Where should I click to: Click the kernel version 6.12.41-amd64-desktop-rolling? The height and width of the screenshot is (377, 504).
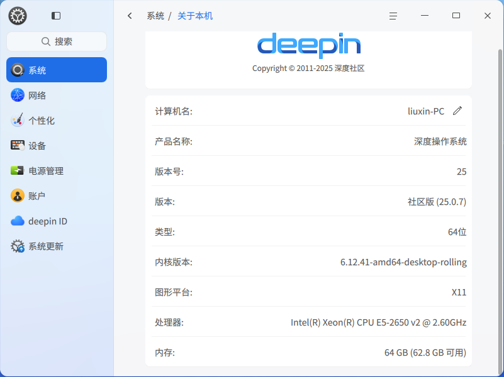(x=403, y=262)
